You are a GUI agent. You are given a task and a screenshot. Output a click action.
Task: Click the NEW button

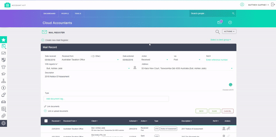201,111
